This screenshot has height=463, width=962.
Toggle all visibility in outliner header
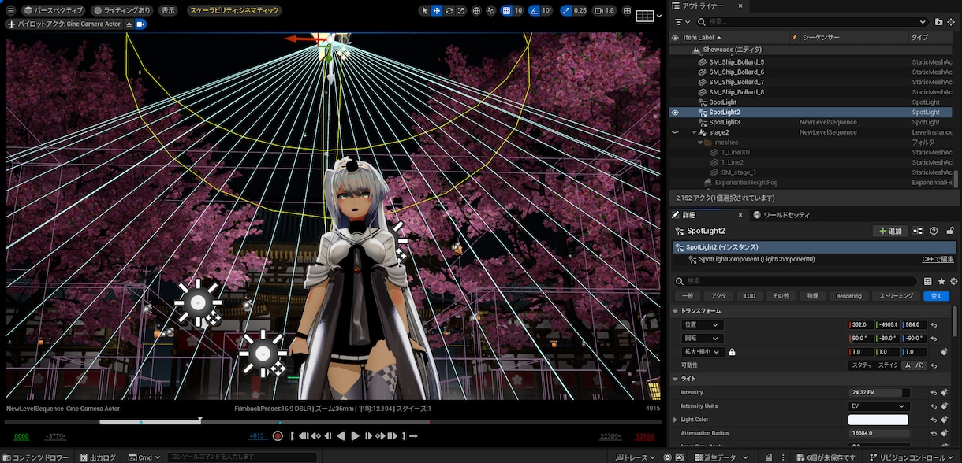[x=675, y=37]
